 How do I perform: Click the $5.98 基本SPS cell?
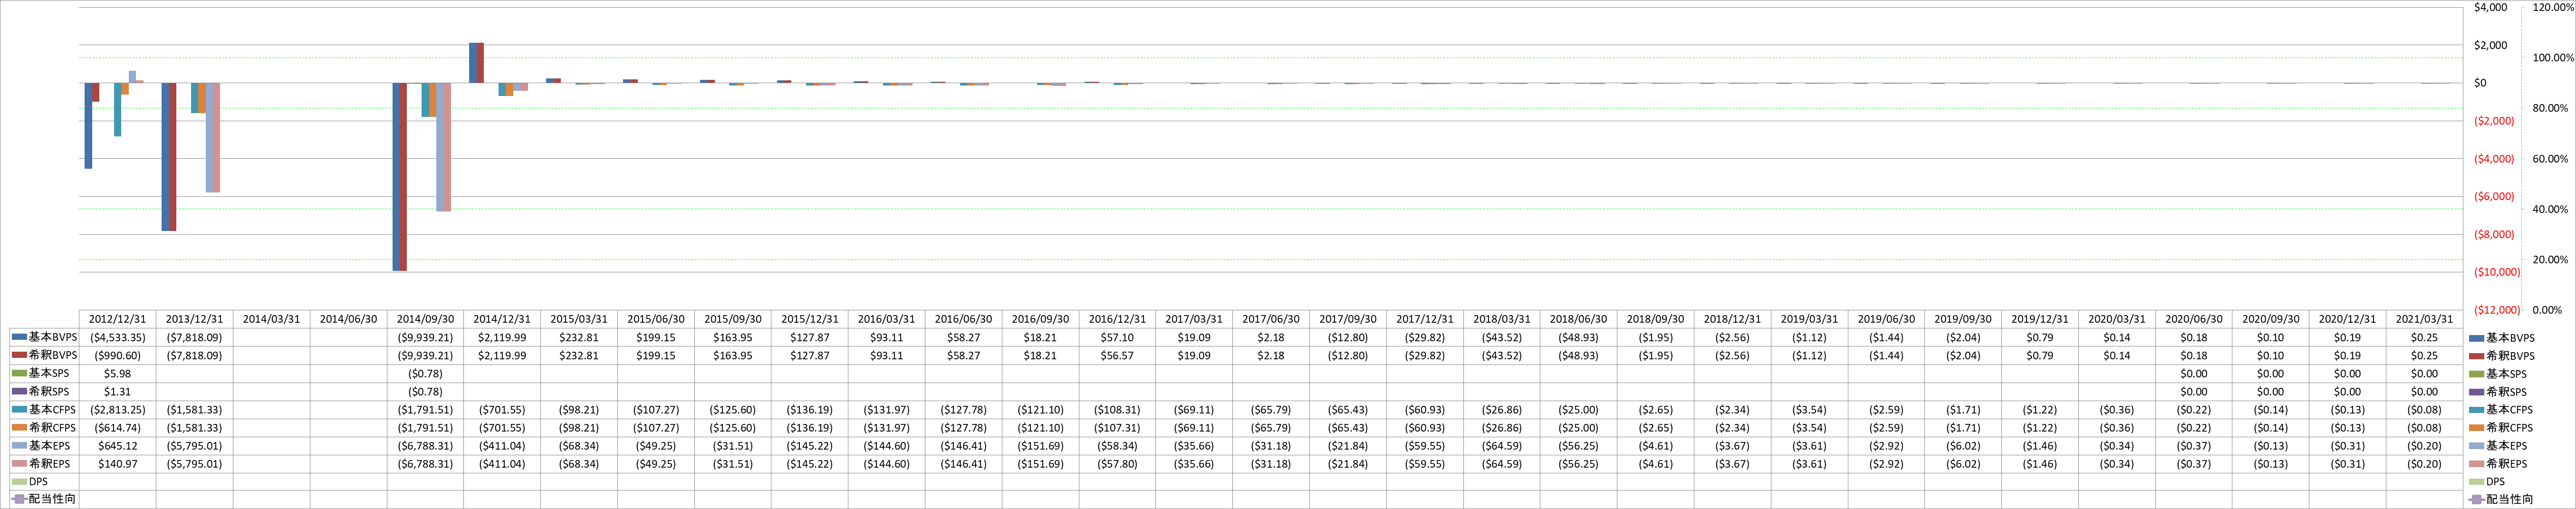tap(118, 374)
